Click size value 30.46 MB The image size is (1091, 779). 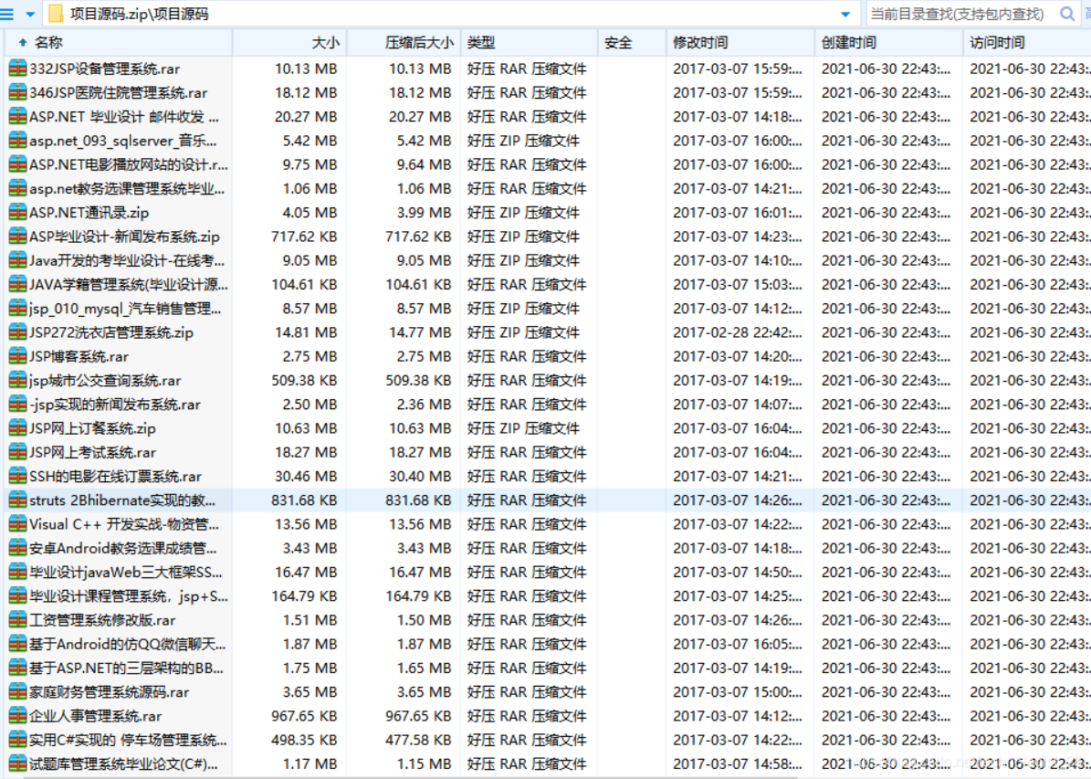(306, 476)
